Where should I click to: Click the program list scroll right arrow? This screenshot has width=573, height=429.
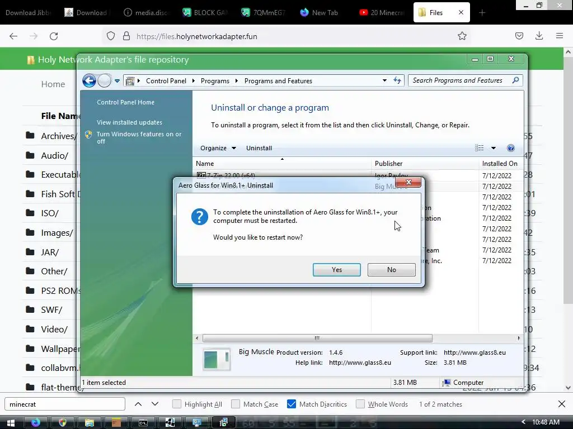coord(519,338)
